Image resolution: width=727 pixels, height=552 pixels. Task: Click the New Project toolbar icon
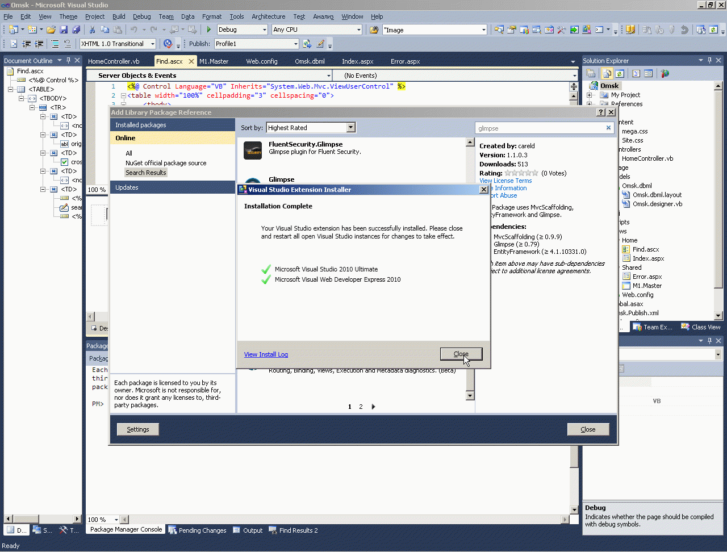pyautogui.click(x=13, y=30)
